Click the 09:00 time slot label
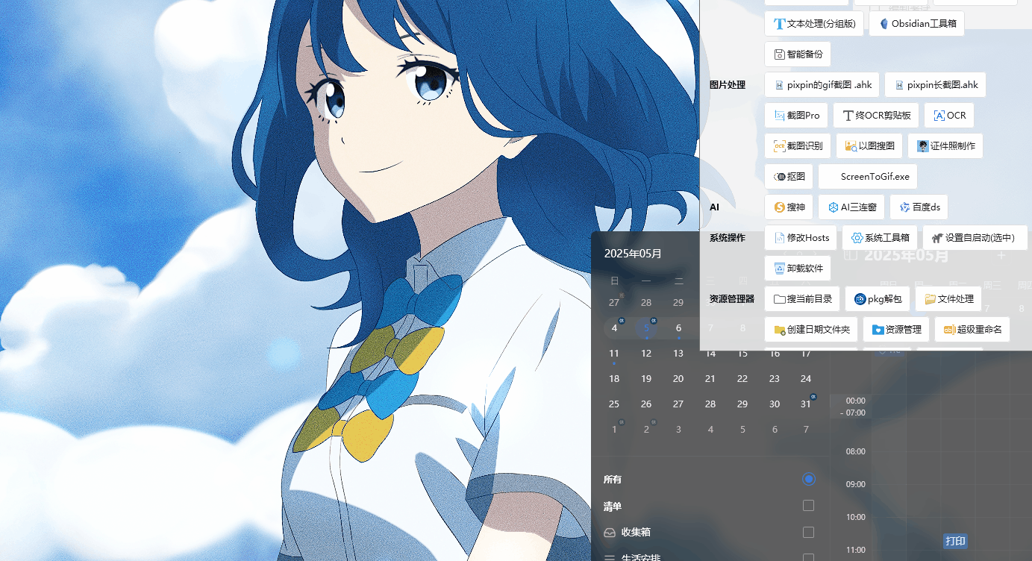 coord(855,484)
